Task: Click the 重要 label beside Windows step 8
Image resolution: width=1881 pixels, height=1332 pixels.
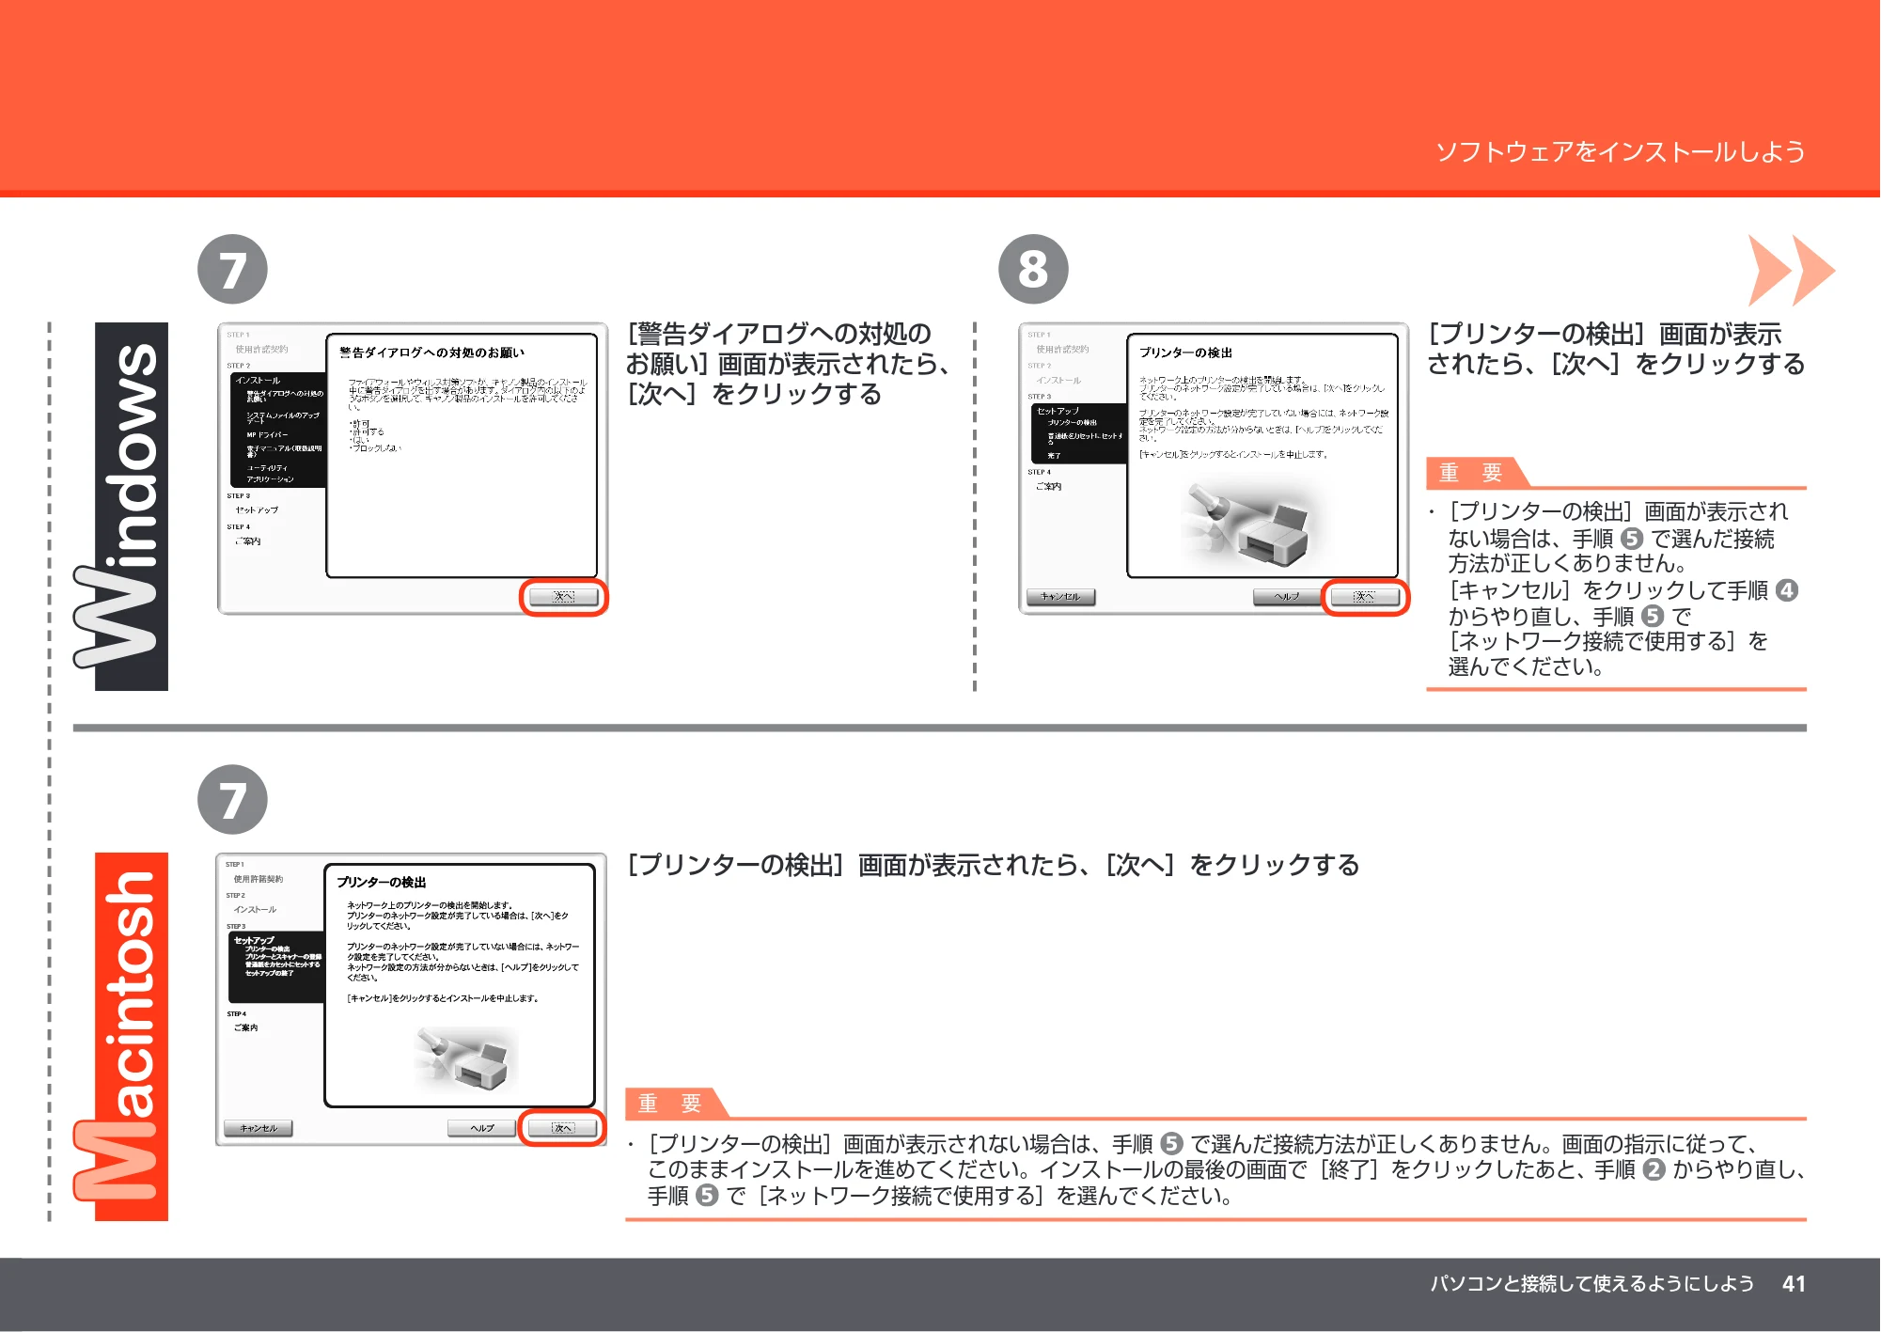Action: (x=1471, y=473)
